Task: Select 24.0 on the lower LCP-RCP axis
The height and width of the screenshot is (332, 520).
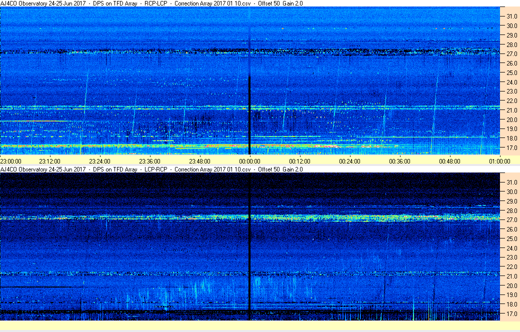Action: [x=511, y=248]
